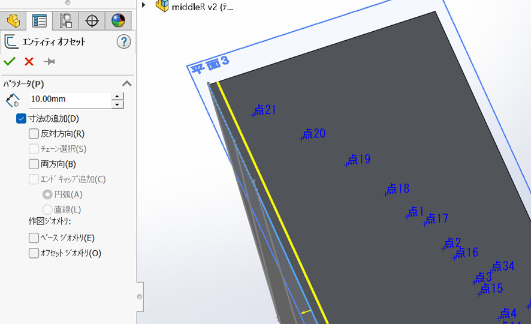This screenshot has height=324, width=531.
Task: Switch to the PropertyManager tab
Action: point(40,20)
